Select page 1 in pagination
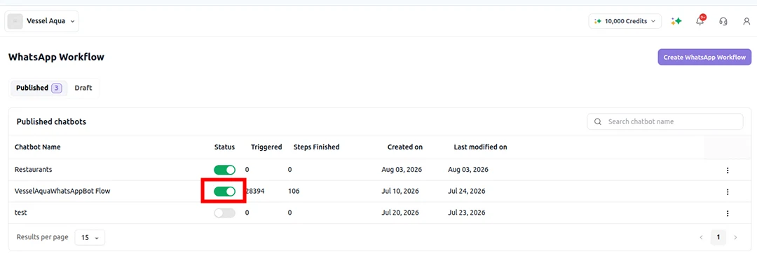This screenshot has width=757, height=261. tap(718, 237)
